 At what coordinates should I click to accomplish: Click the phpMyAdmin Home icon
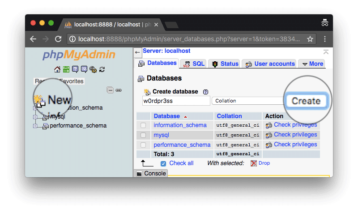coord(57,69)
